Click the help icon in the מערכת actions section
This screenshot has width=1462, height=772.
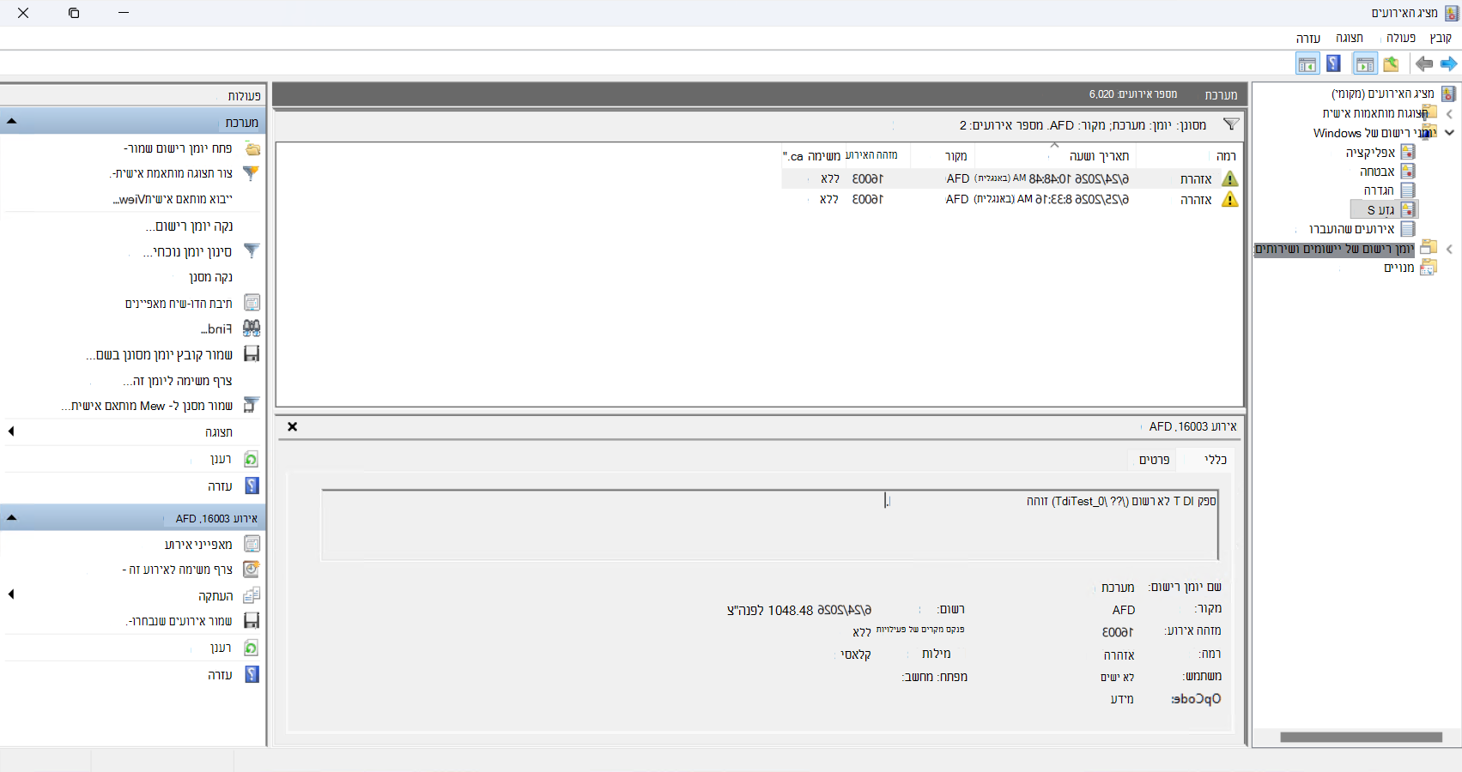click(252, 486)
